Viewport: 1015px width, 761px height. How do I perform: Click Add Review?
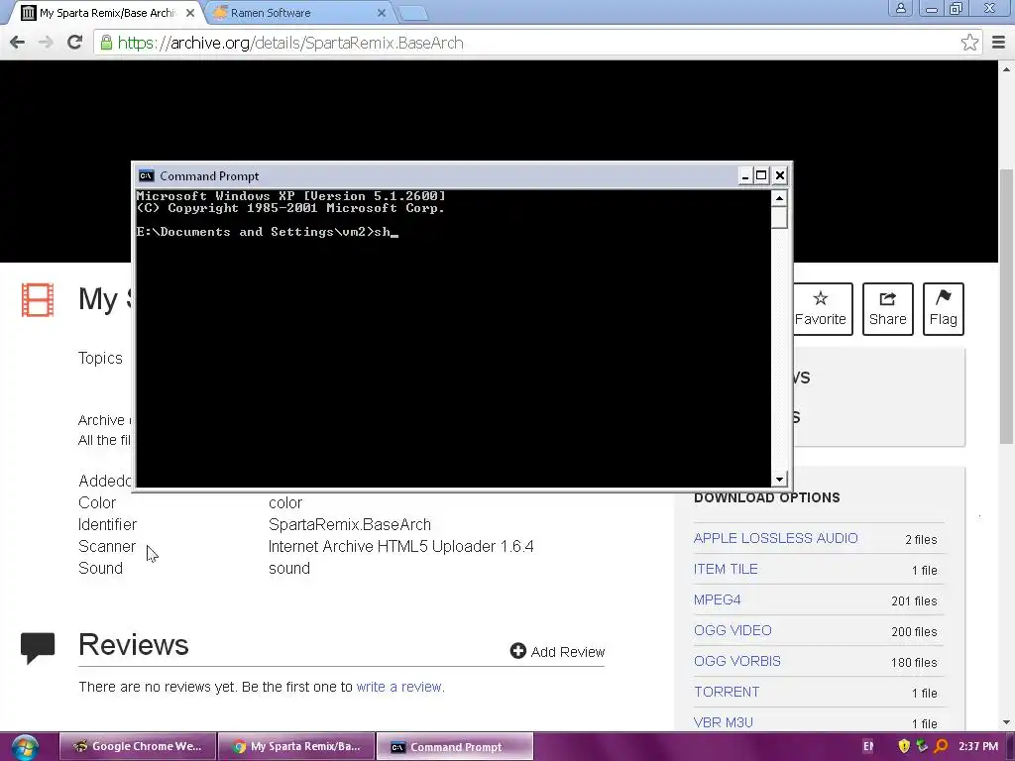557,652
